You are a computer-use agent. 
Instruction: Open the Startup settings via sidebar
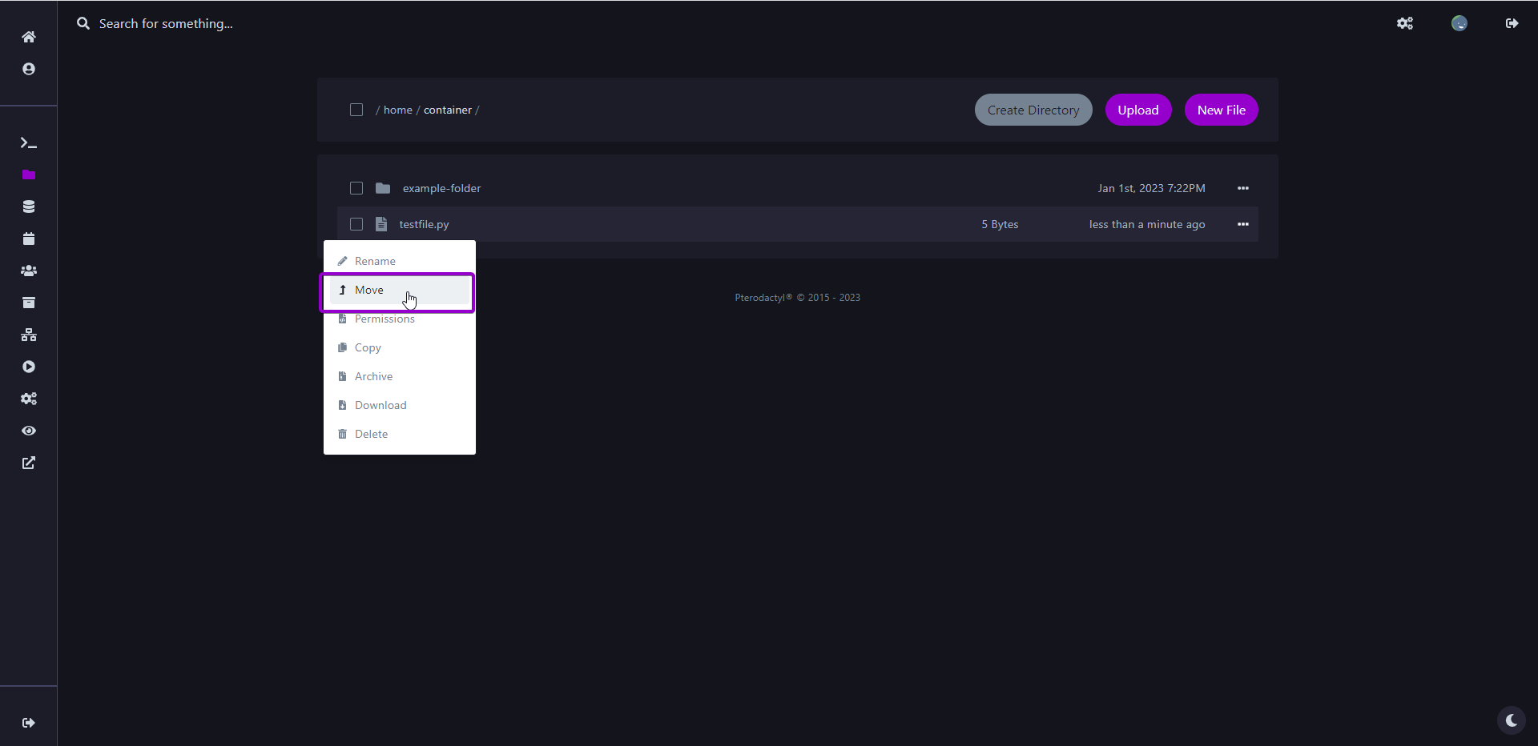pos(29,367)
